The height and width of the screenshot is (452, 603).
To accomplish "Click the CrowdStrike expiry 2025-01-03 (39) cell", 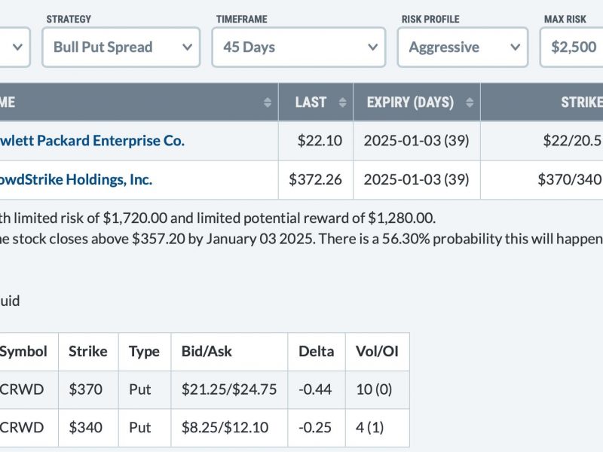I will 417,180.
